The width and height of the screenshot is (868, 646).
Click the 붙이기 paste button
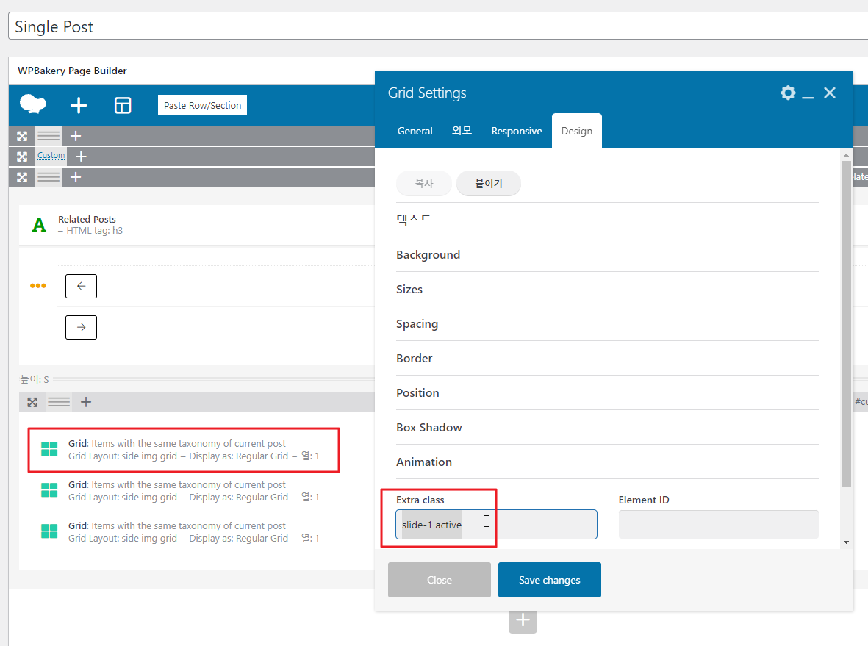tap(488, 184)
